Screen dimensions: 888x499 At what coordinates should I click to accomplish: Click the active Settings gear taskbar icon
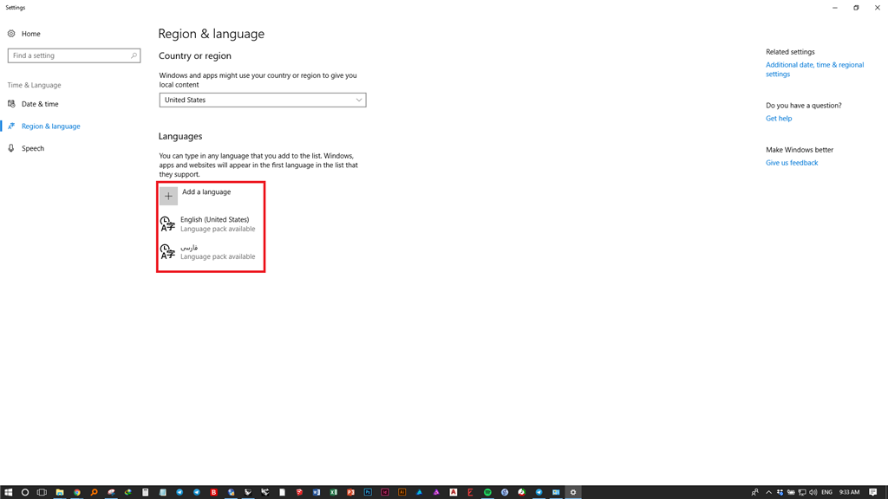[x=573, y=492]
